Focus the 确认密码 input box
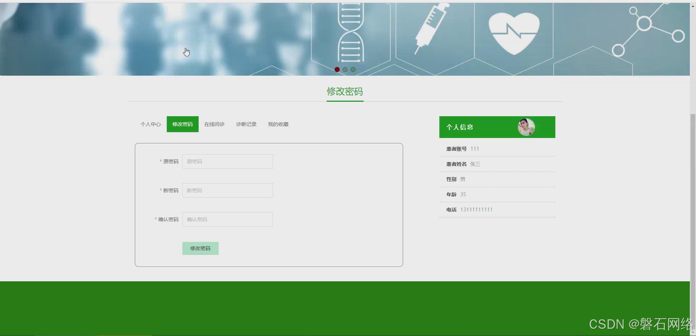The height and width of the screenshot is (336, 696). click(x=227, y=219)
